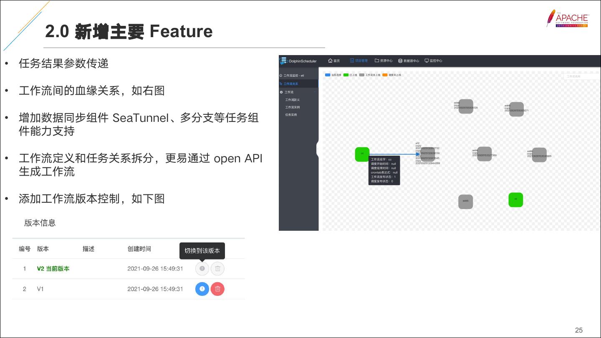Open 工作流实例 in the sidebar
The image size is (601, 338).
click(293, 107)
